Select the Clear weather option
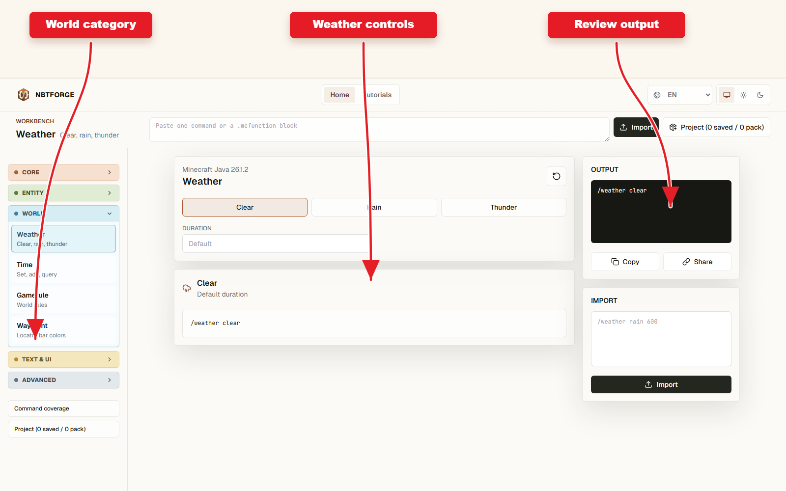 point(245,207)
